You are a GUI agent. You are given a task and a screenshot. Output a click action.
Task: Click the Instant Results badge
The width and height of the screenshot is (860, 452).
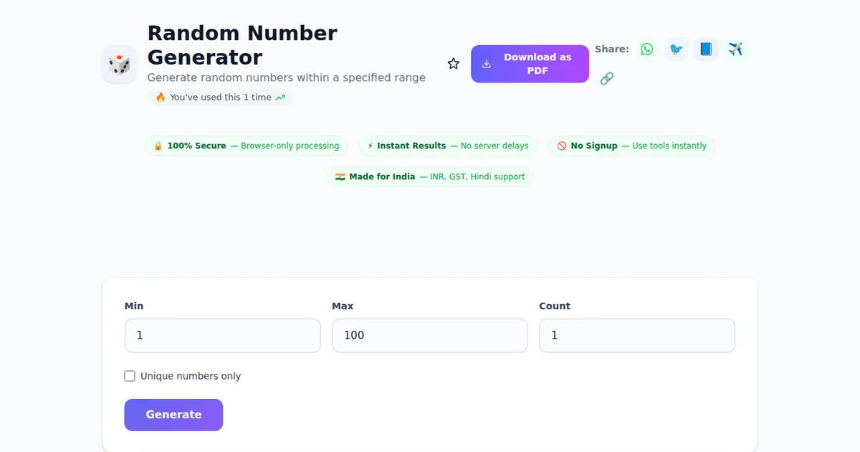pos(448,146)
